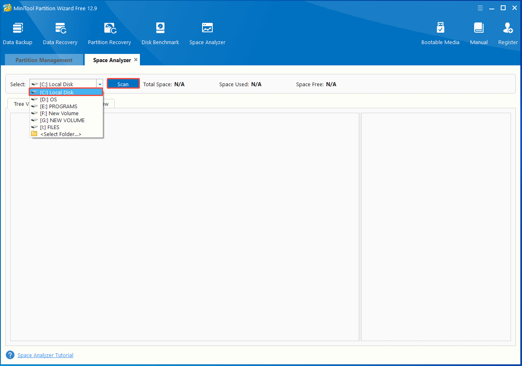Open the Space Analyzer Tutorial link

coord(45,355)
